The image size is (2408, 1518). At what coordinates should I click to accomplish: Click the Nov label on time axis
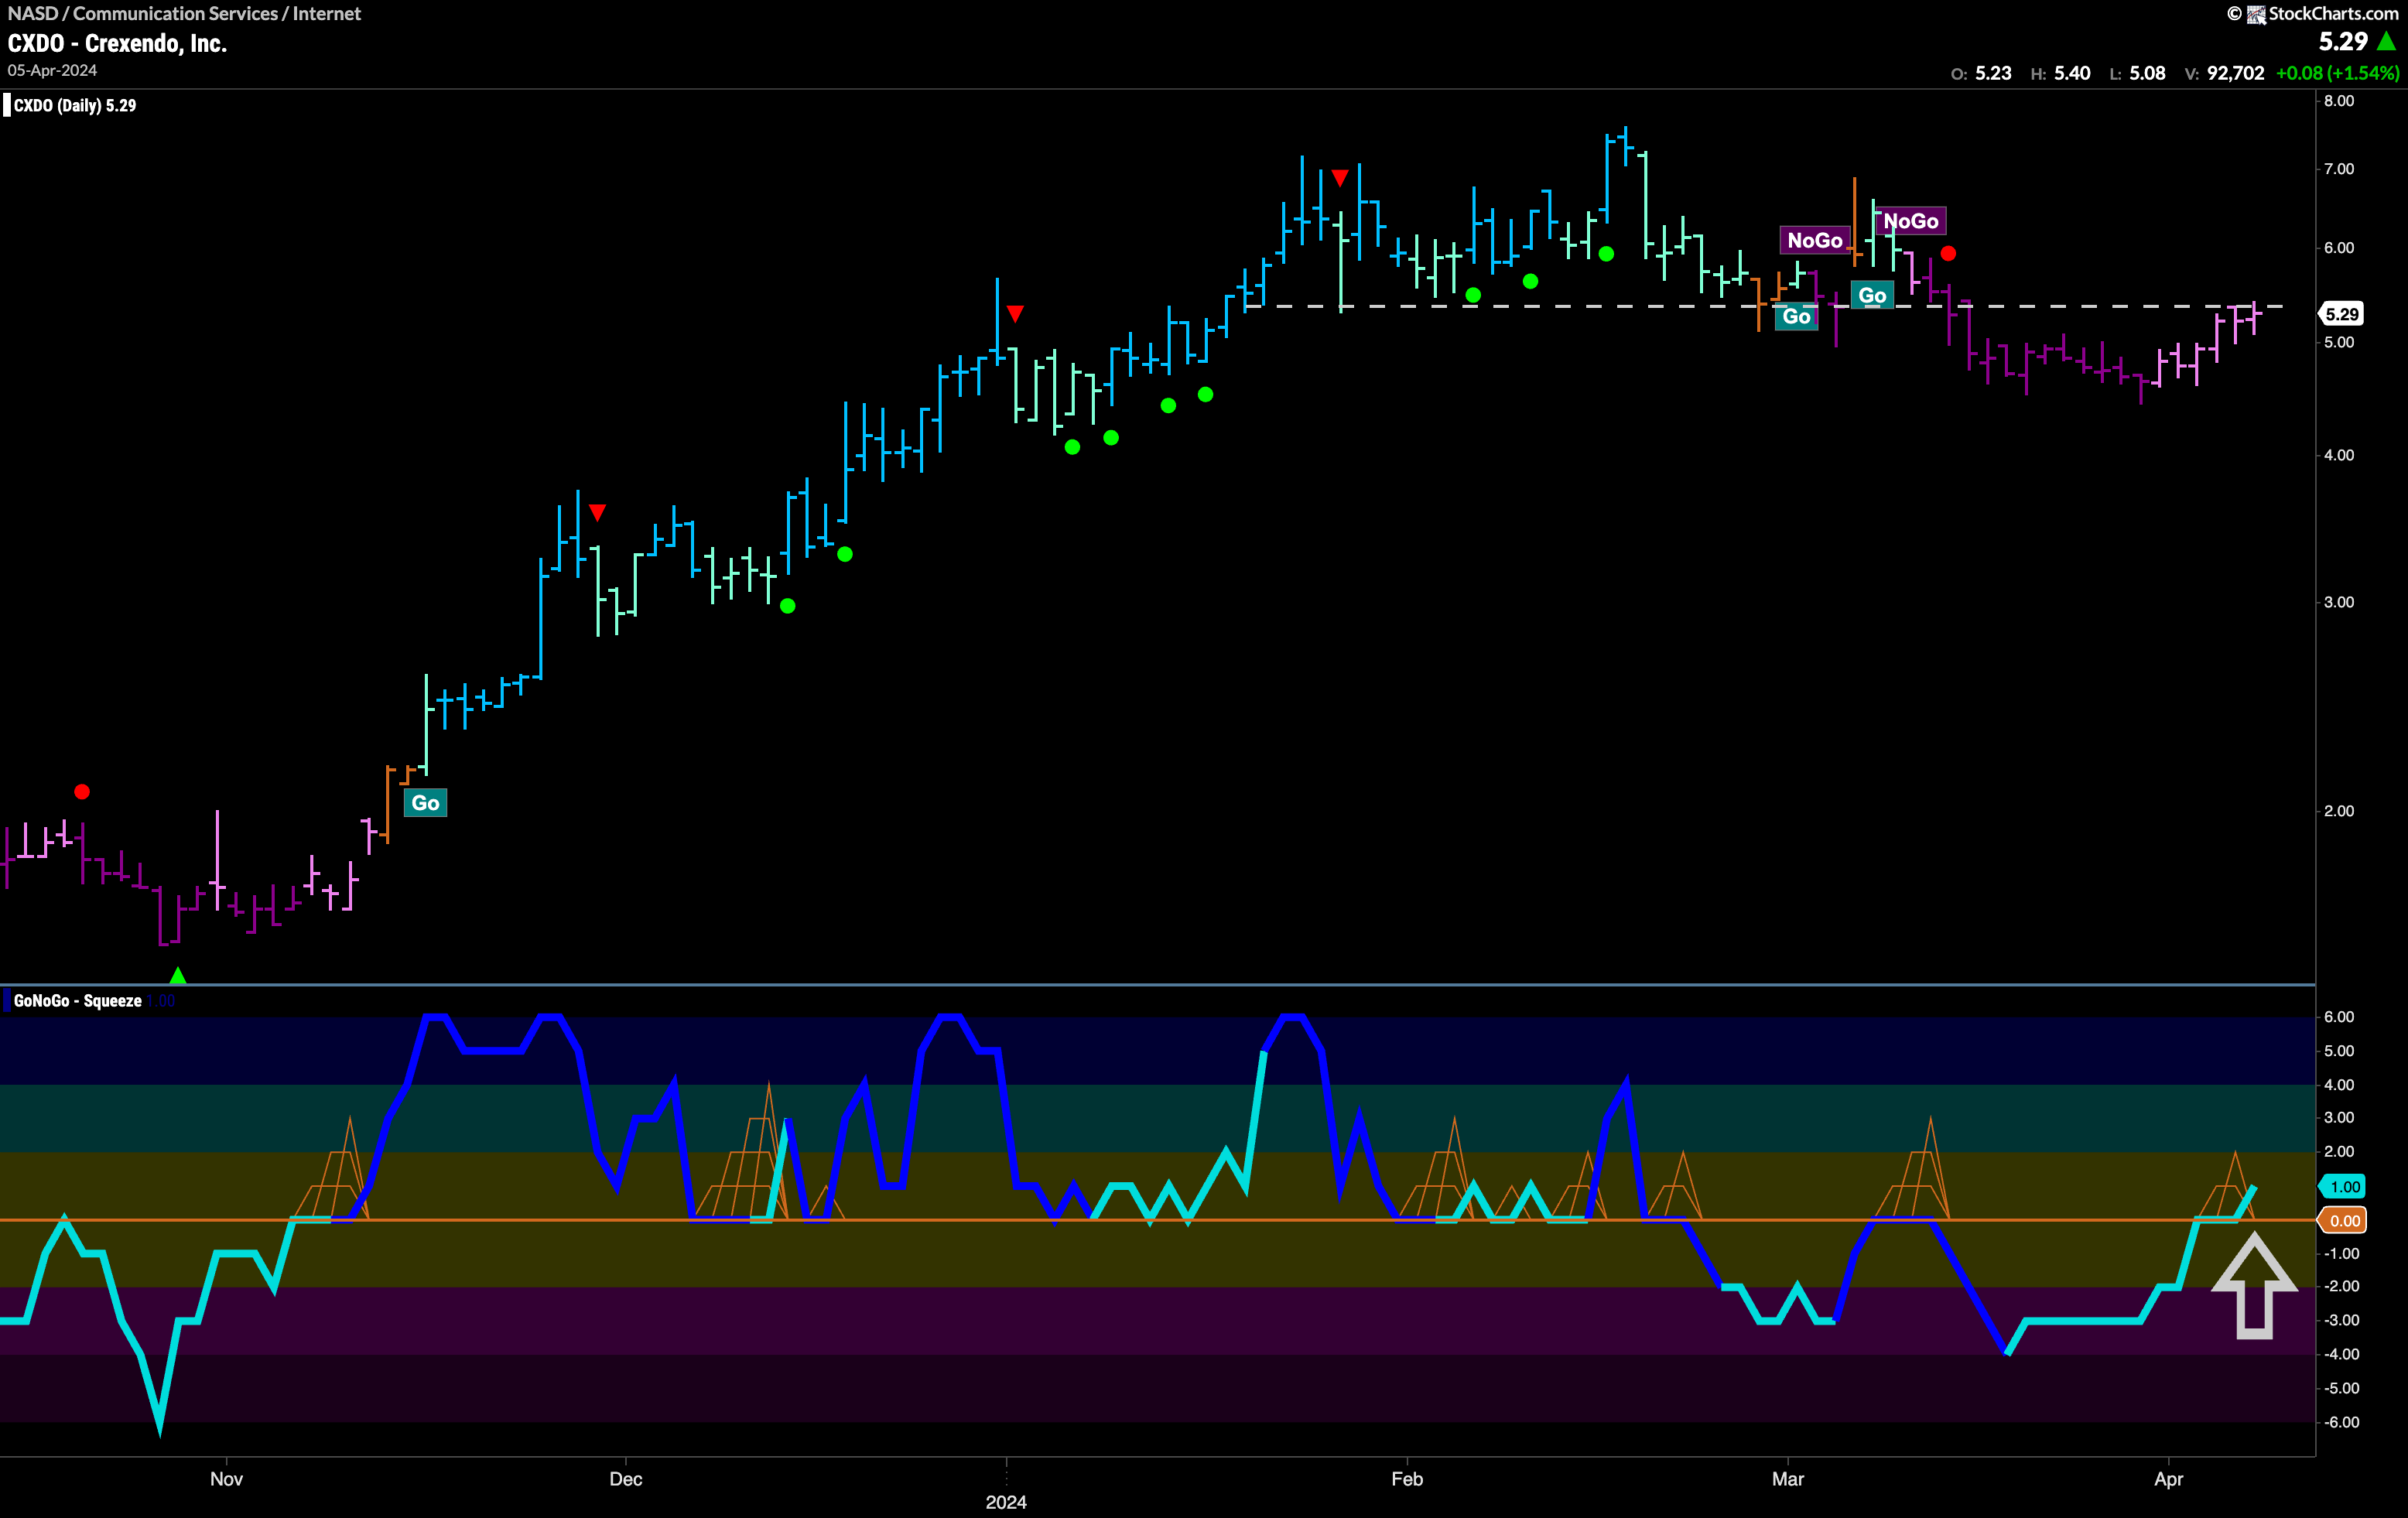(x=227, y=1479)
